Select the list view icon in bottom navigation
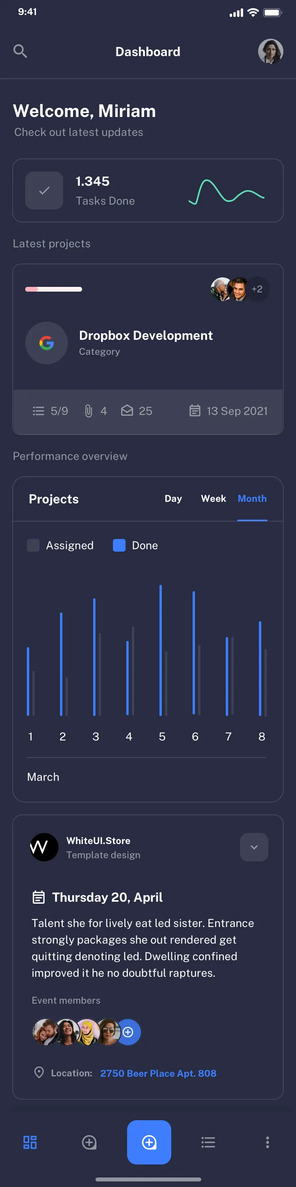 (x=208, y=1142)
